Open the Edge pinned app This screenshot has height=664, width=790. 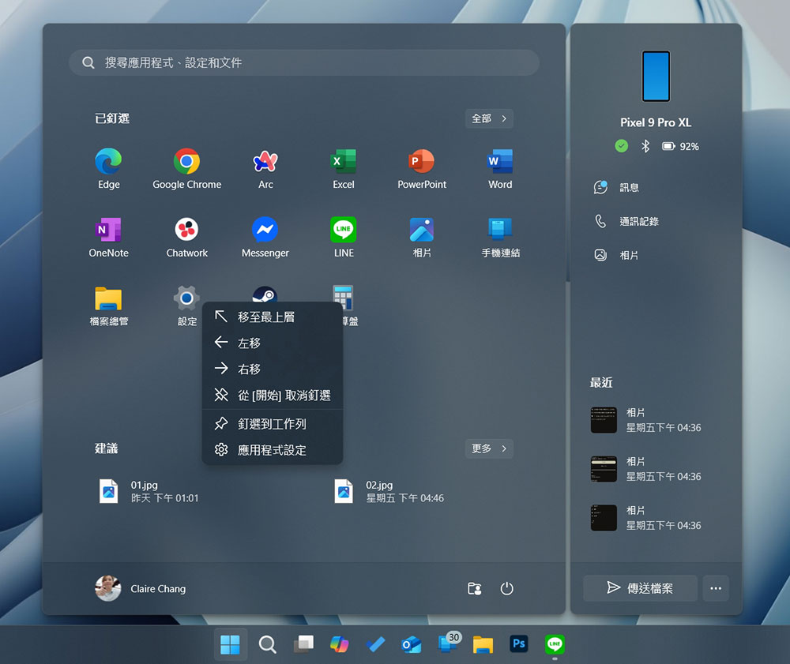tap(108, 168)
